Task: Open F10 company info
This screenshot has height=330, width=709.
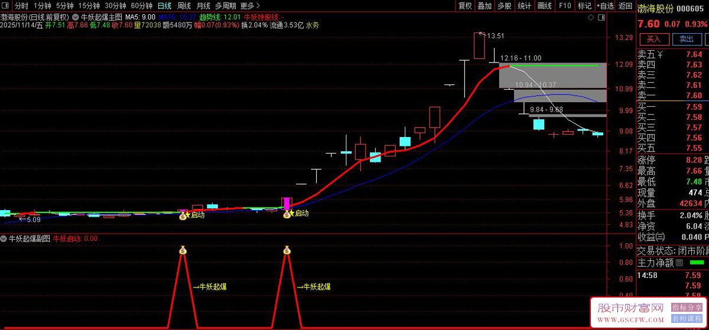Action: click(x=565, y=5)
